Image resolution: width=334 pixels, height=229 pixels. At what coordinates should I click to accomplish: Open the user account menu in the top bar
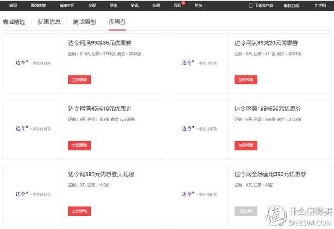tap(322, 6)
